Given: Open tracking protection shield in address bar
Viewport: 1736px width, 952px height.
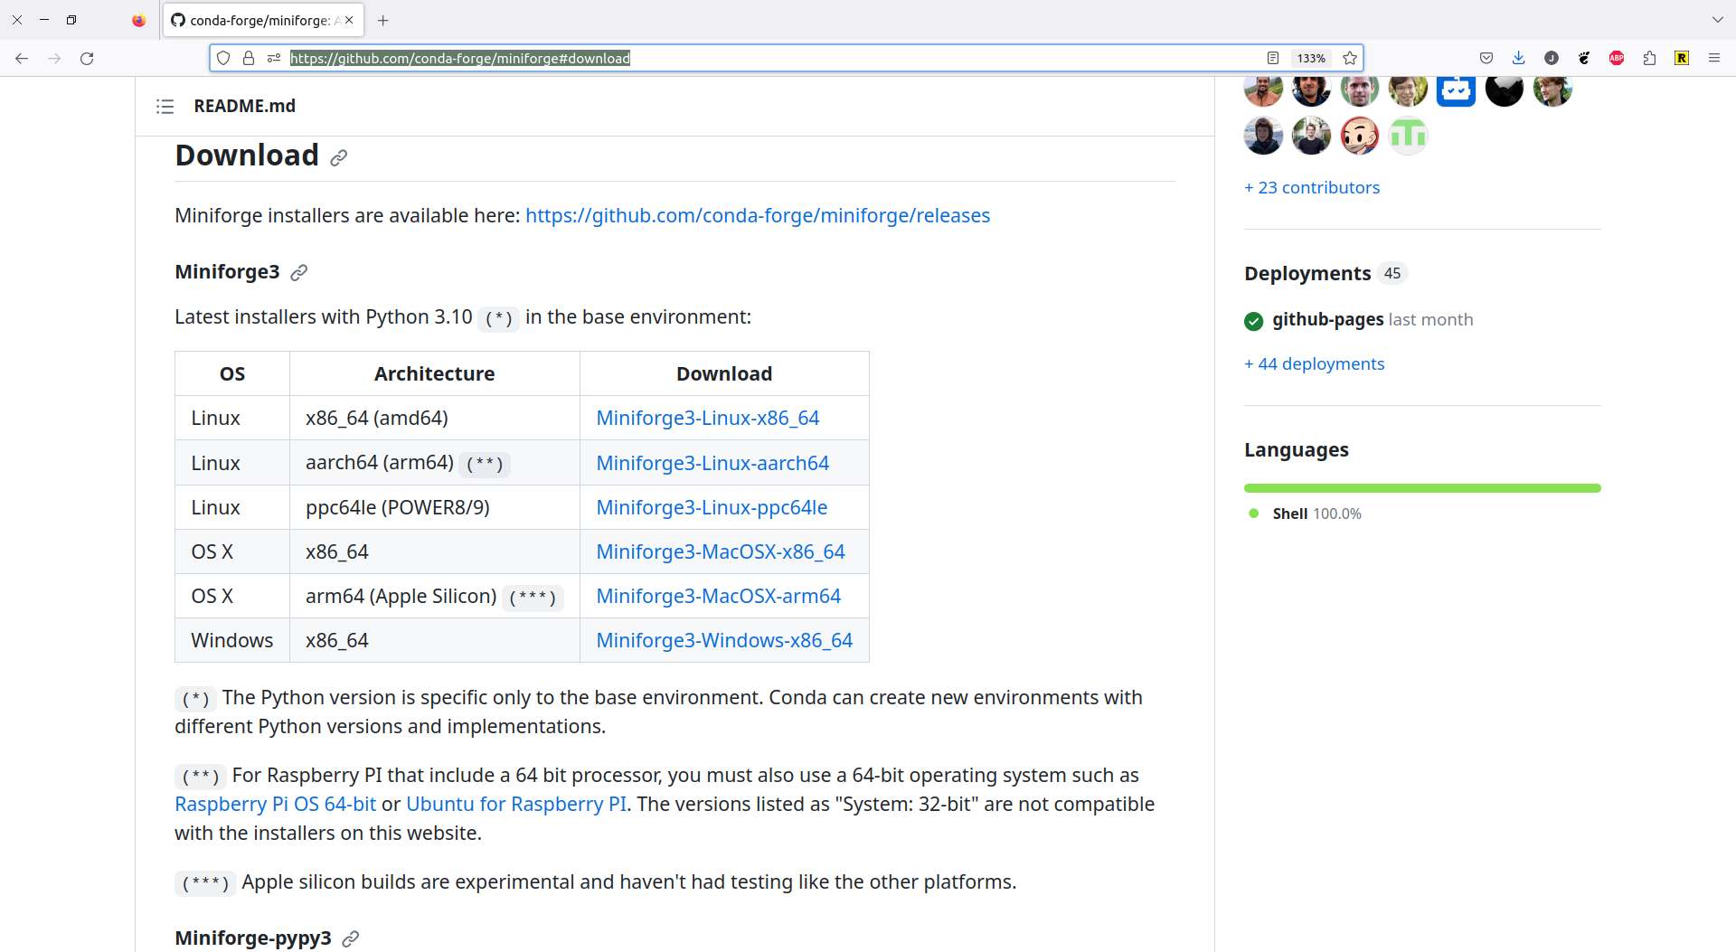Looking at the screenshot, I should (x=223, y=58).
